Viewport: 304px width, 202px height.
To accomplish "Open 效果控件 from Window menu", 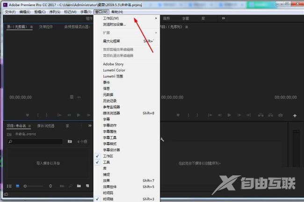I will [x=127, y=187].
